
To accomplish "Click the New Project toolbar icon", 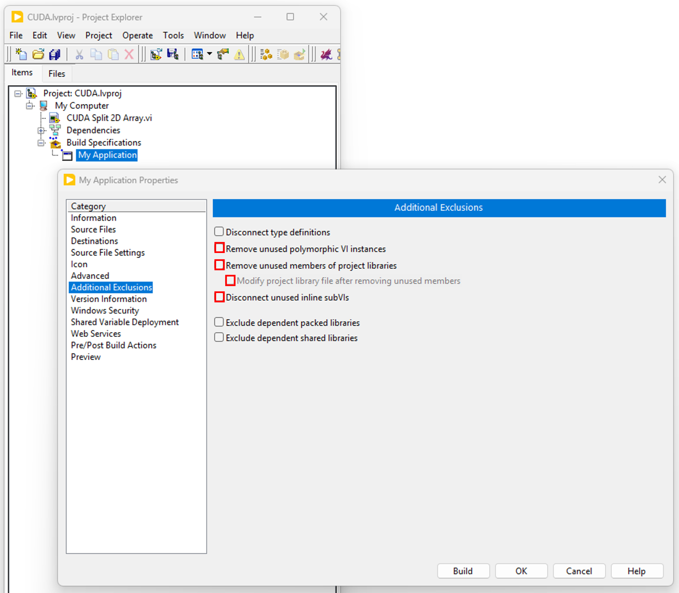I will click(x=21, y=54).
